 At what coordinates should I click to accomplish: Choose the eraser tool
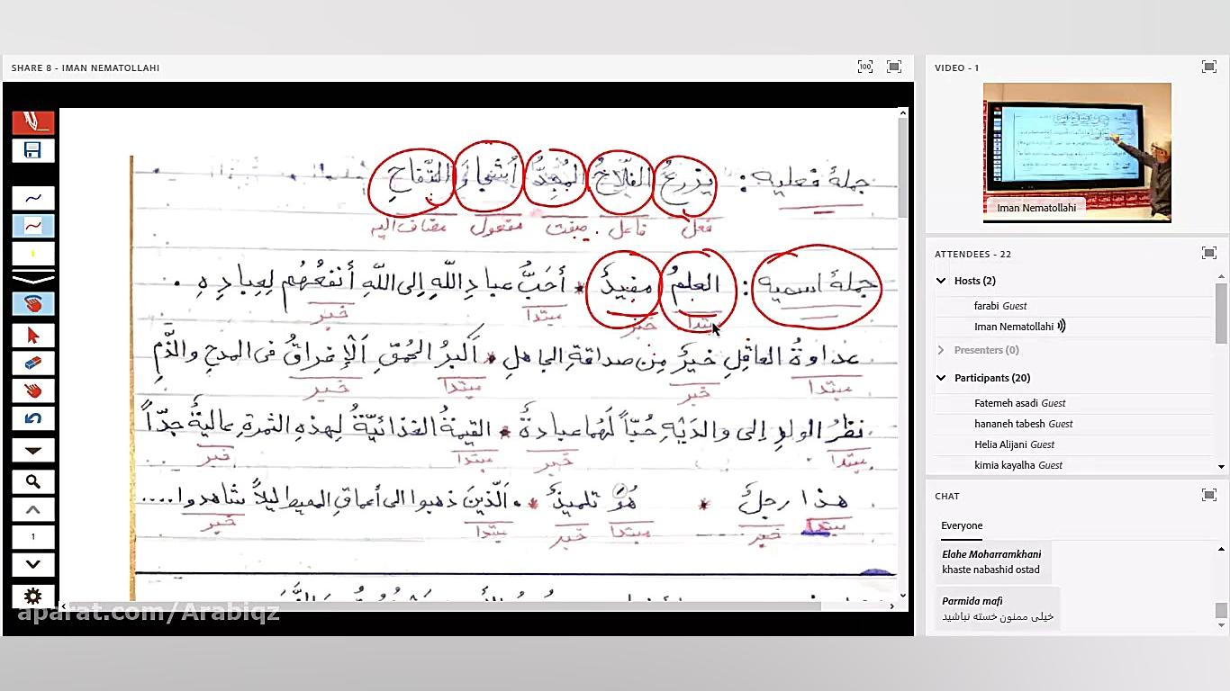33,363
